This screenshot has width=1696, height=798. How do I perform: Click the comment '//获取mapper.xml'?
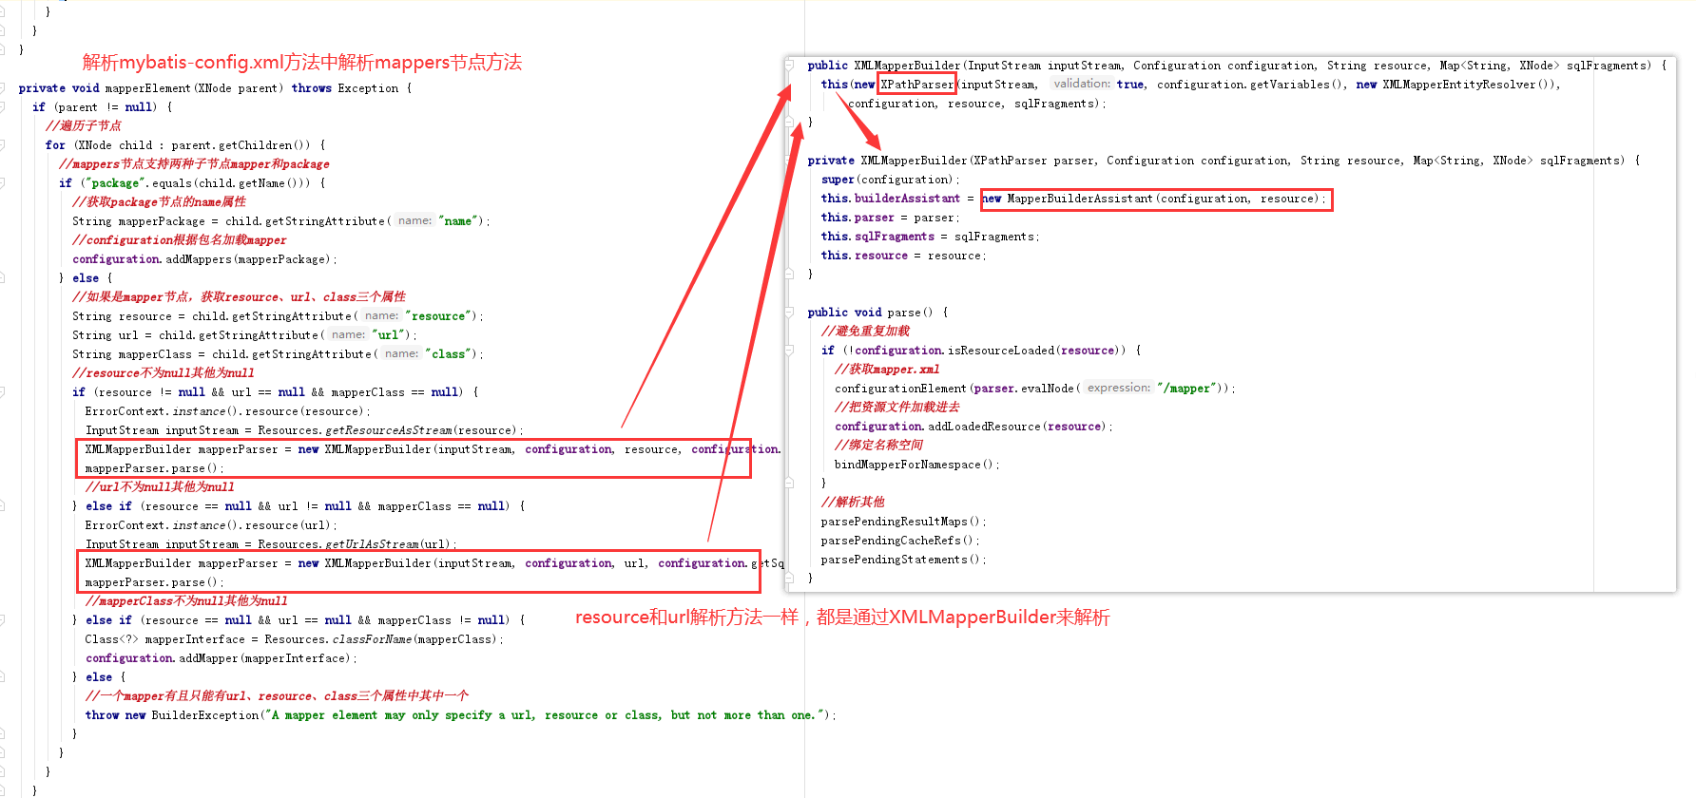887,370
